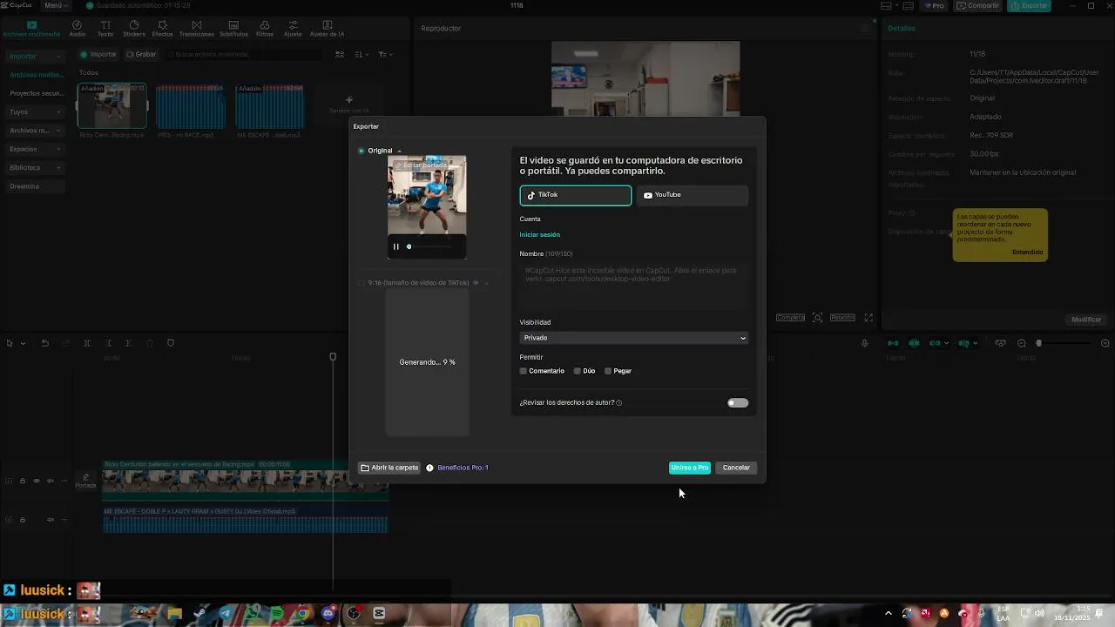Select Proyectos secundarios in sidebar
The image size is (1115, 627).
pos(36,93)
